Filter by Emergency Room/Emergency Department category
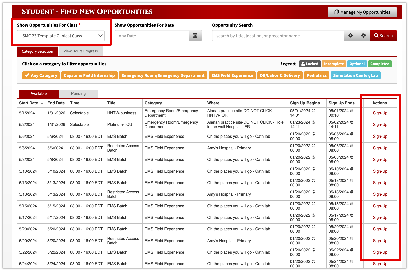 (163, 75)
